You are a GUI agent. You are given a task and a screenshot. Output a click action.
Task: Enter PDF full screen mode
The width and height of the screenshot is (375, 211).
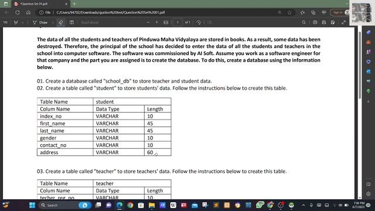click(x=344, y=22)
